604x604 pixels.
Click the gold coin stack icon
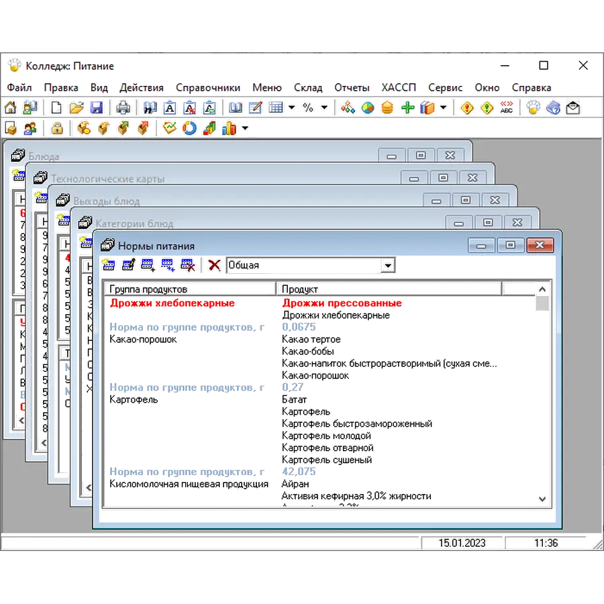point(387,107)
